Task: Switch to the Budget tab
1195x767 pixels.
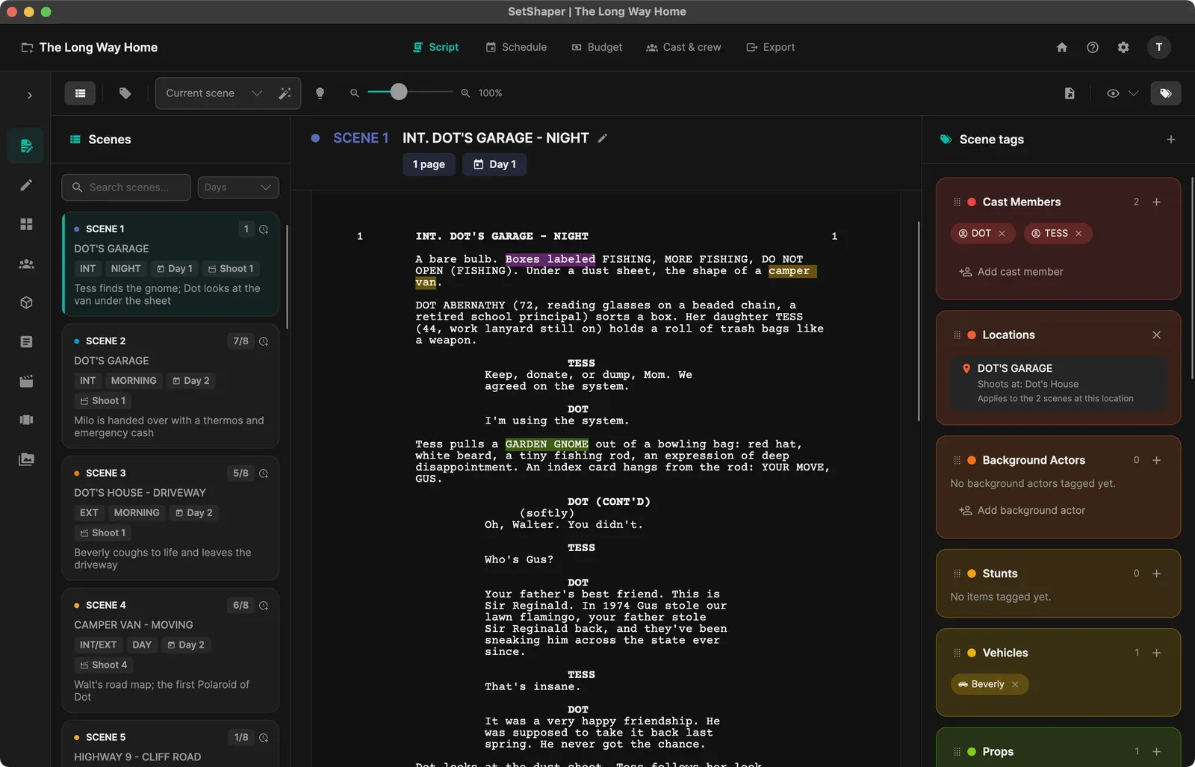Action: [597, 47]
